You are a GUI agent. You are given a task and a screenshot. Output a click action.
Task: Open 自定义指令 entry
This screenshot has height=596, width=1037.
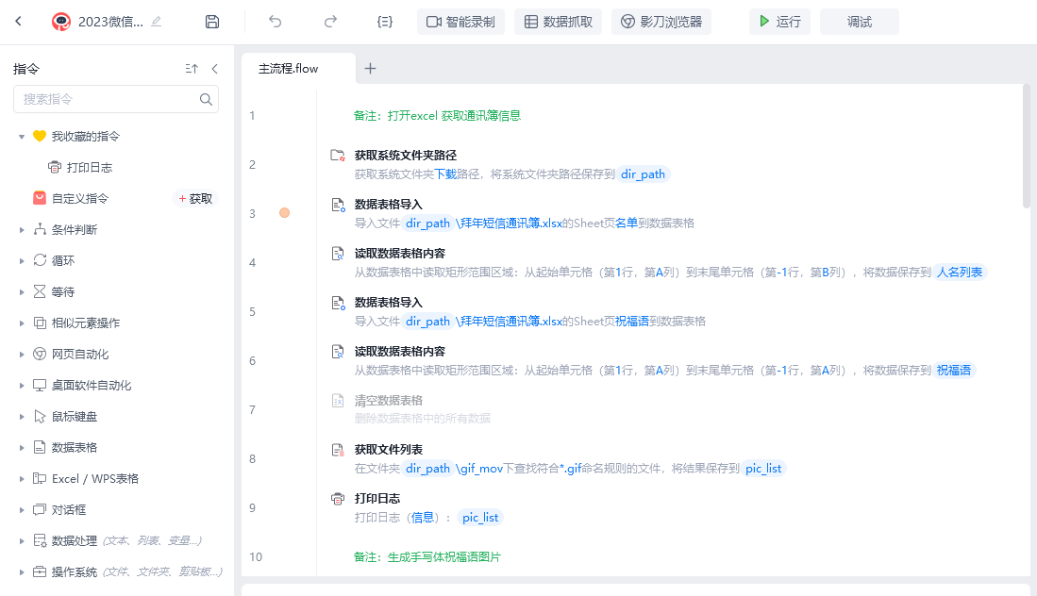pos(80,198)
